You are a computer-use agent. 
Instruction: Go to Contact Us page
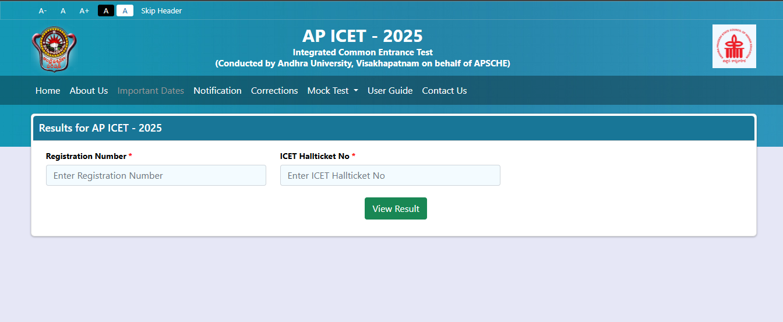(445, 90)
